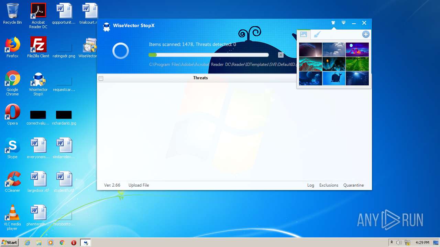Open Upload File link
This screenshot has width=440, height=247.
[139, 185]
